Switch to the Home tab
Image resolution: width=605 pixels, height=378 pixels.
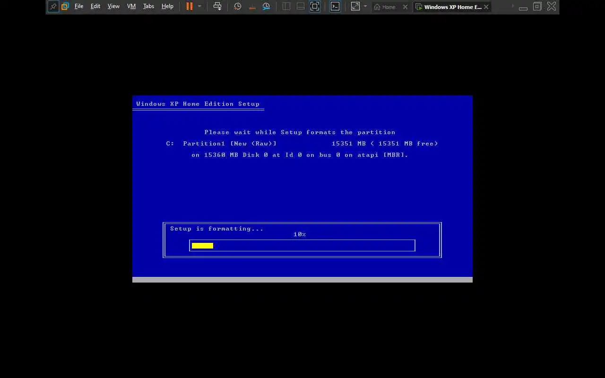(385, 7)
